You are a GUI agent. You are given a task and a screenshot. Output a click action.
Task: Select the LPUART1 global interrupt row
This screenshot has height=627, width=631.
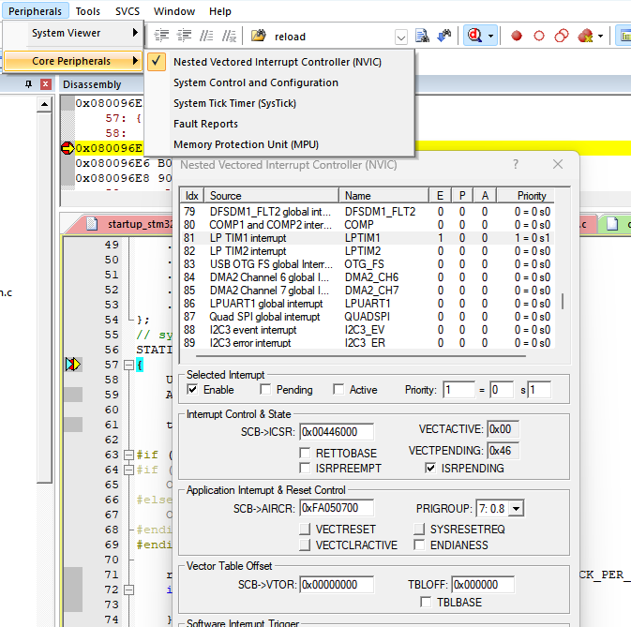point(368,304)
